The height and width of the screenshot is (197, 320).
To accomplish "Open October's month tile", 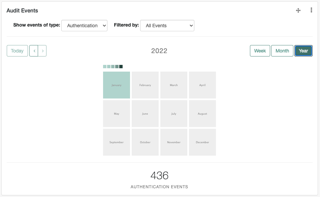I will [x=145, y=142].
